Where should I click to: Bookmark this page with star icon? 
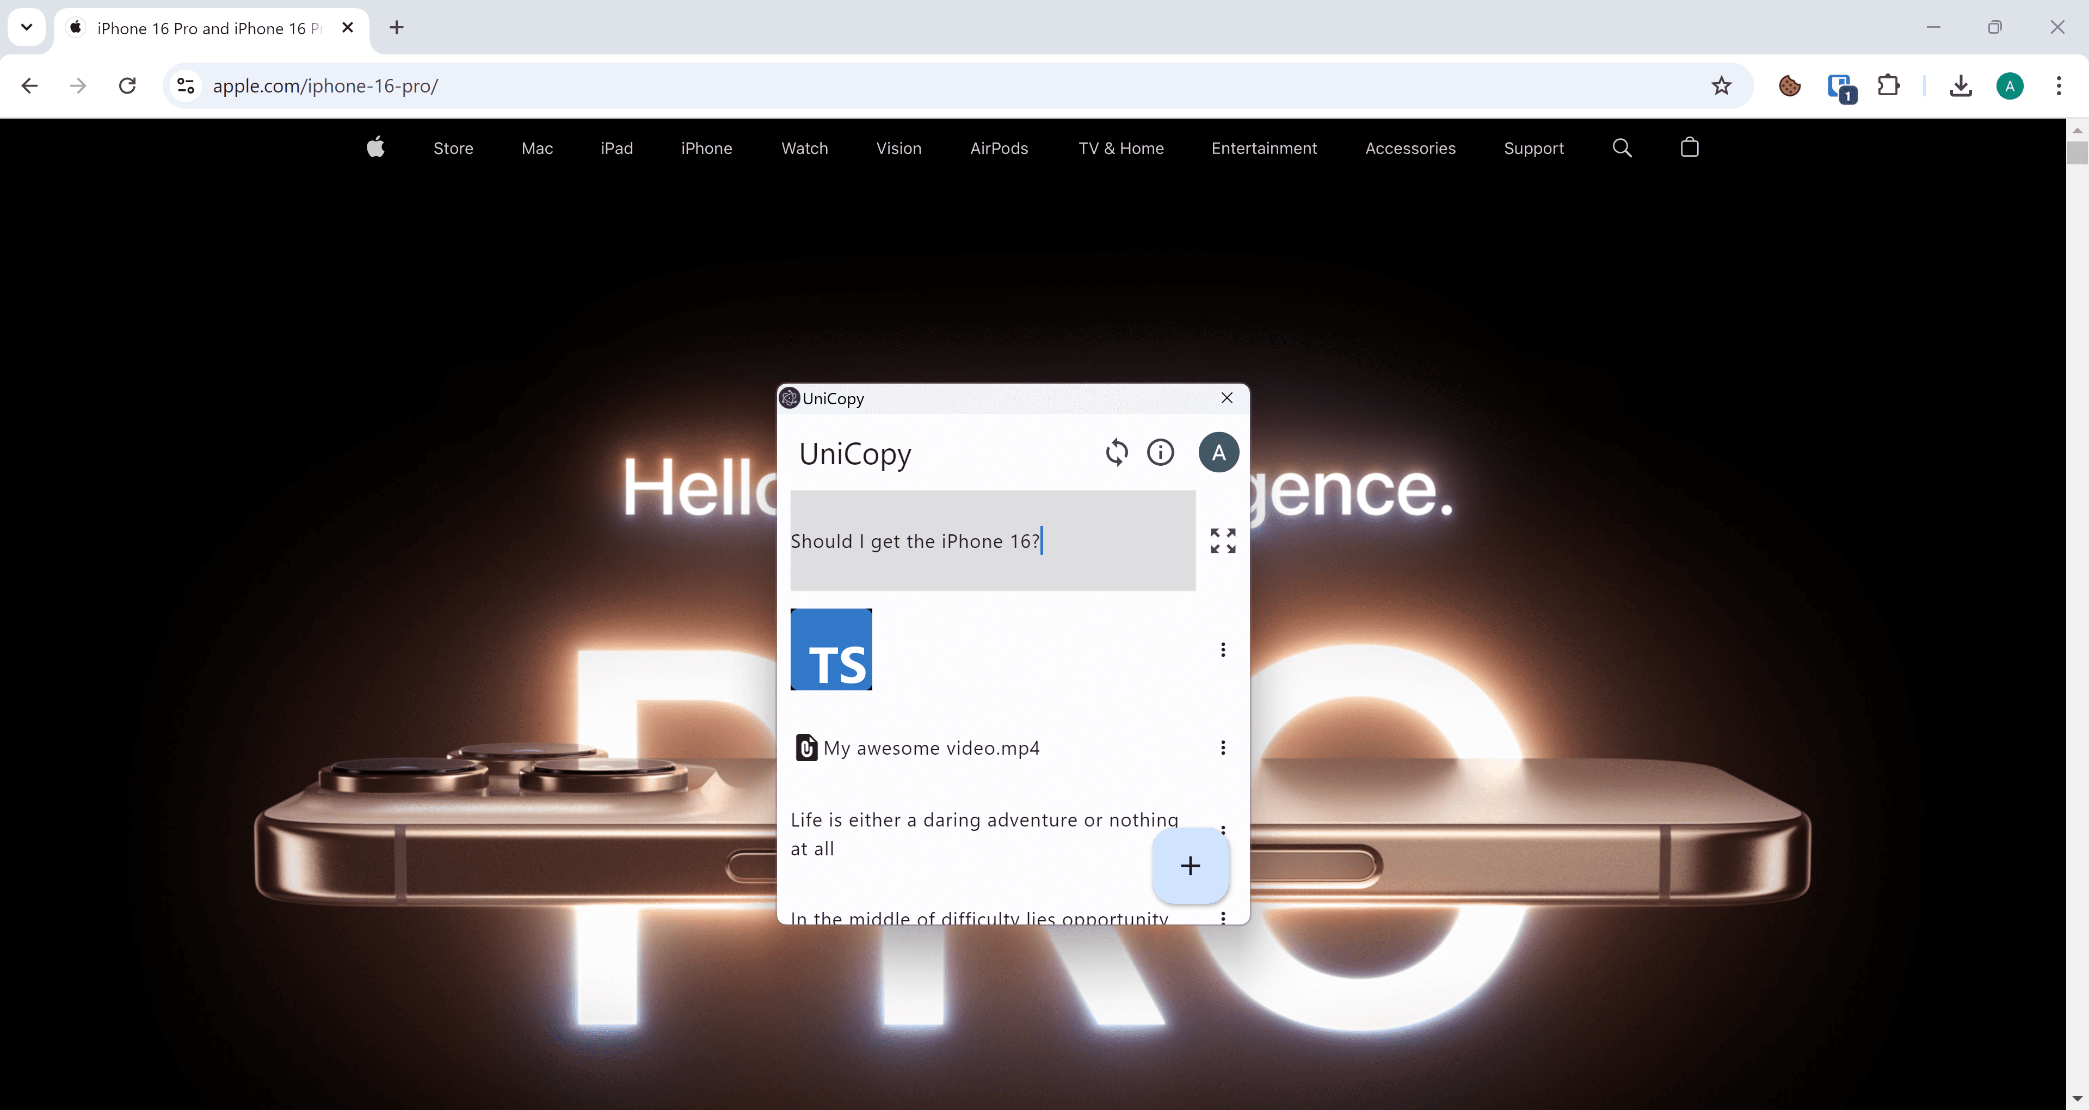point(1721,86)
